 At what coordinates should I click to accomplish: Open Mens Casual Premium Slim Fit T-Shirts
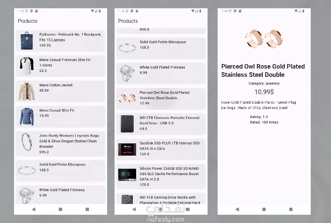click(x=60, y=66)
